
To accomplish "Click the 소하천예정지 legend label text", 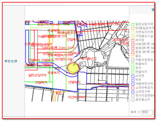I will click(x=144, y=88).
